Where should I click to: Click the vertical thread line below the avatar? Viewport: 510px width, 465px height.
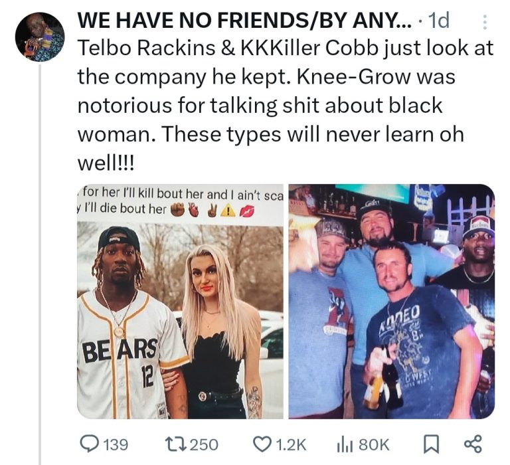(x=40, y=266)
